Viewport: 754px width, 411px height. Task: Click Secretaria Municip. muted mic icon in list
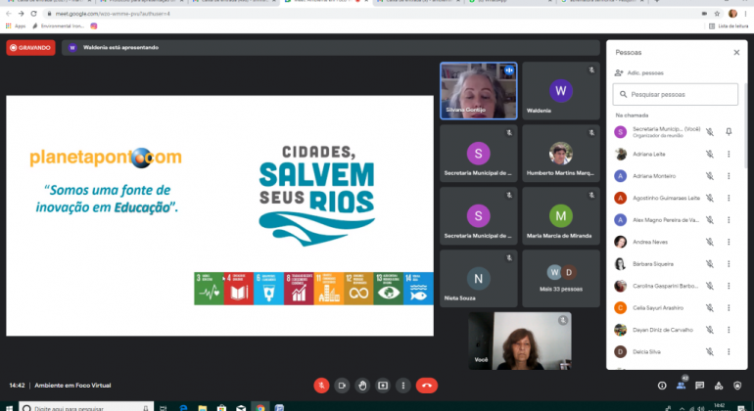(x=710, y=132)
